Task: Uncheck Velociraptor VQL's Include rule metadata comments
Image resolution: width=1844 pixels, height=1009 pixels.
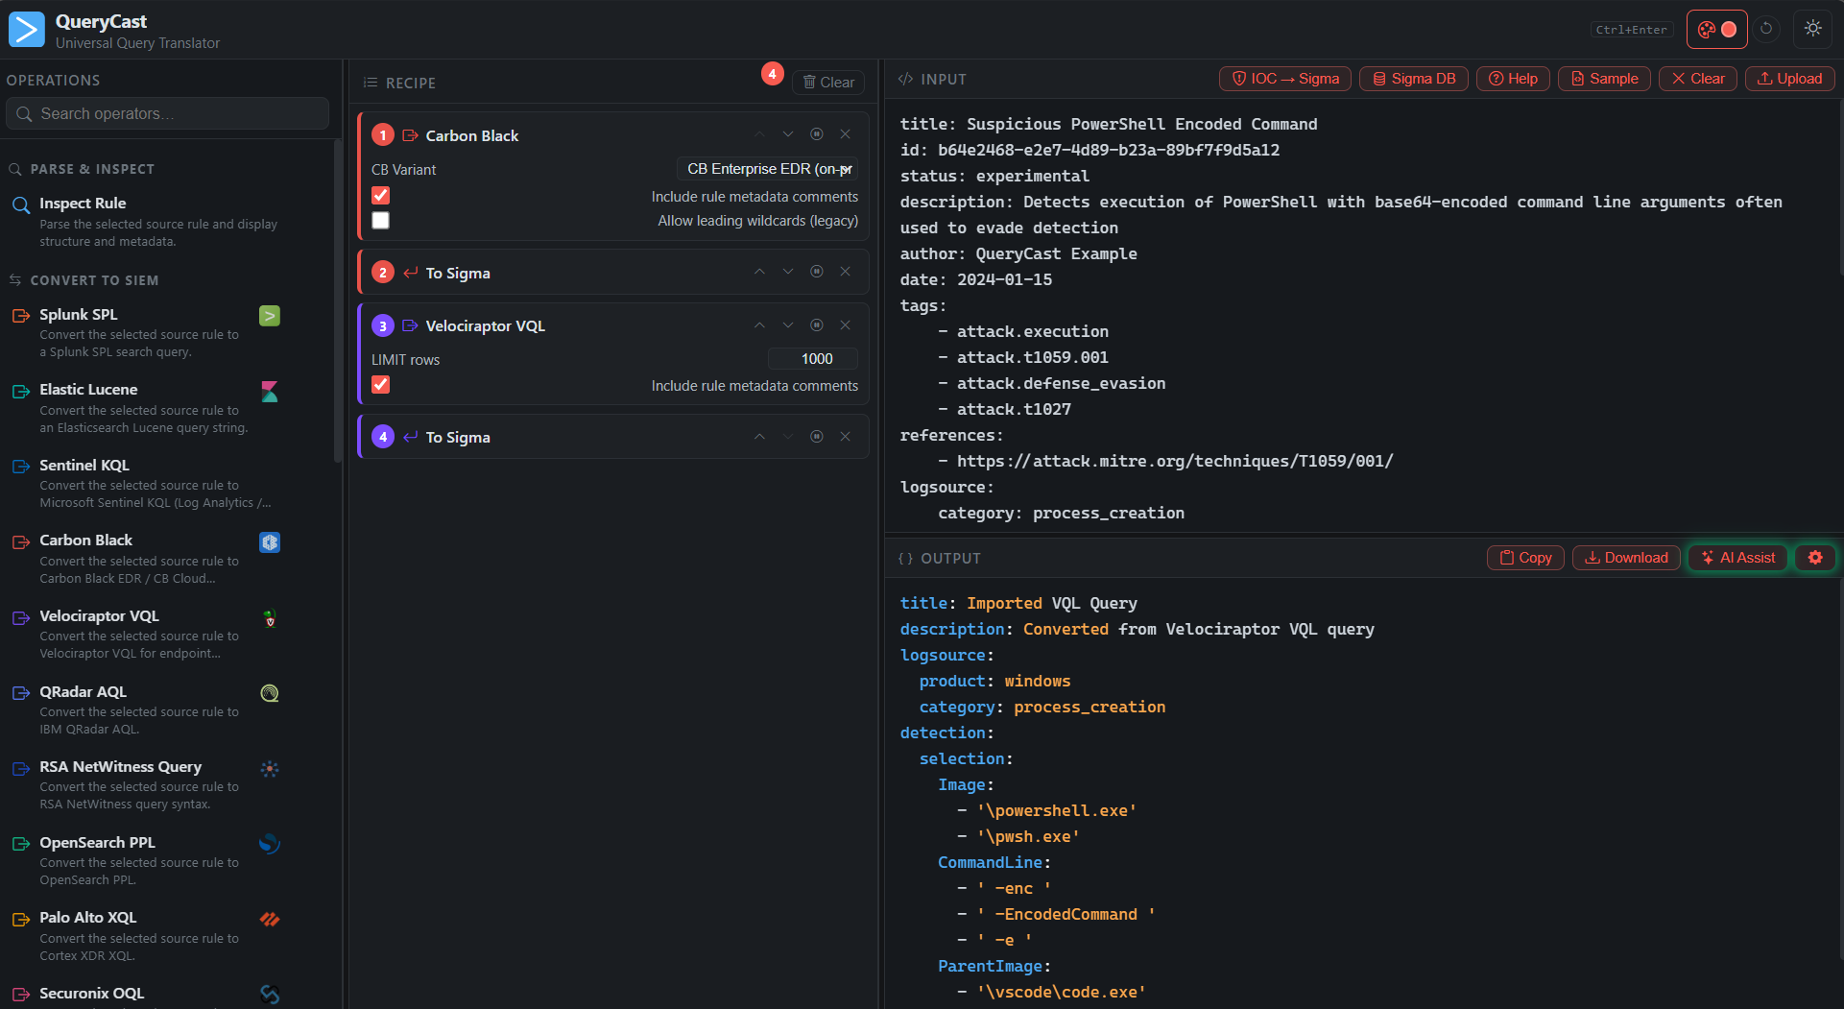Action: click(x=381, y=385)
